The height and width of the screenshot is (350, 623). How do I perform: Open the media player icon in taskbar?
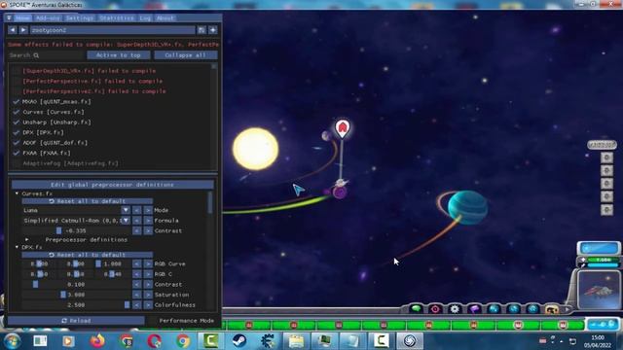point(69,341)
